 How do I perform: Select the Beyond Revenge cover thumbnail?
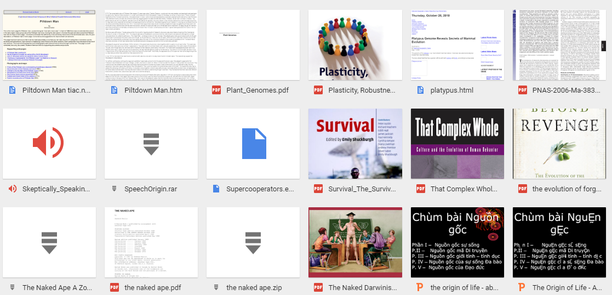[x=559, y=144]
